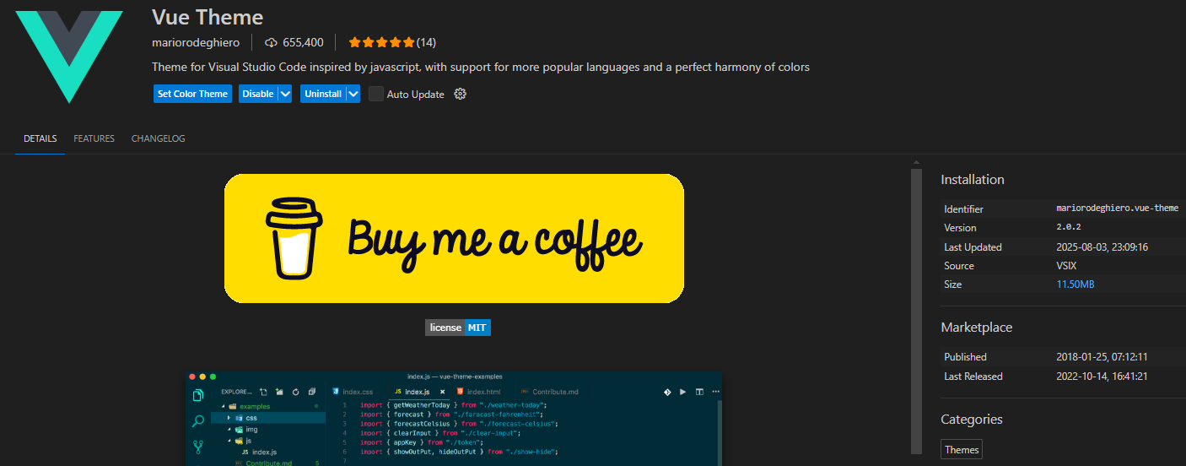Collapse the js folder arrow in preview screenshot
Viewport: 1186px width, 466px height.
pos(229,441)
